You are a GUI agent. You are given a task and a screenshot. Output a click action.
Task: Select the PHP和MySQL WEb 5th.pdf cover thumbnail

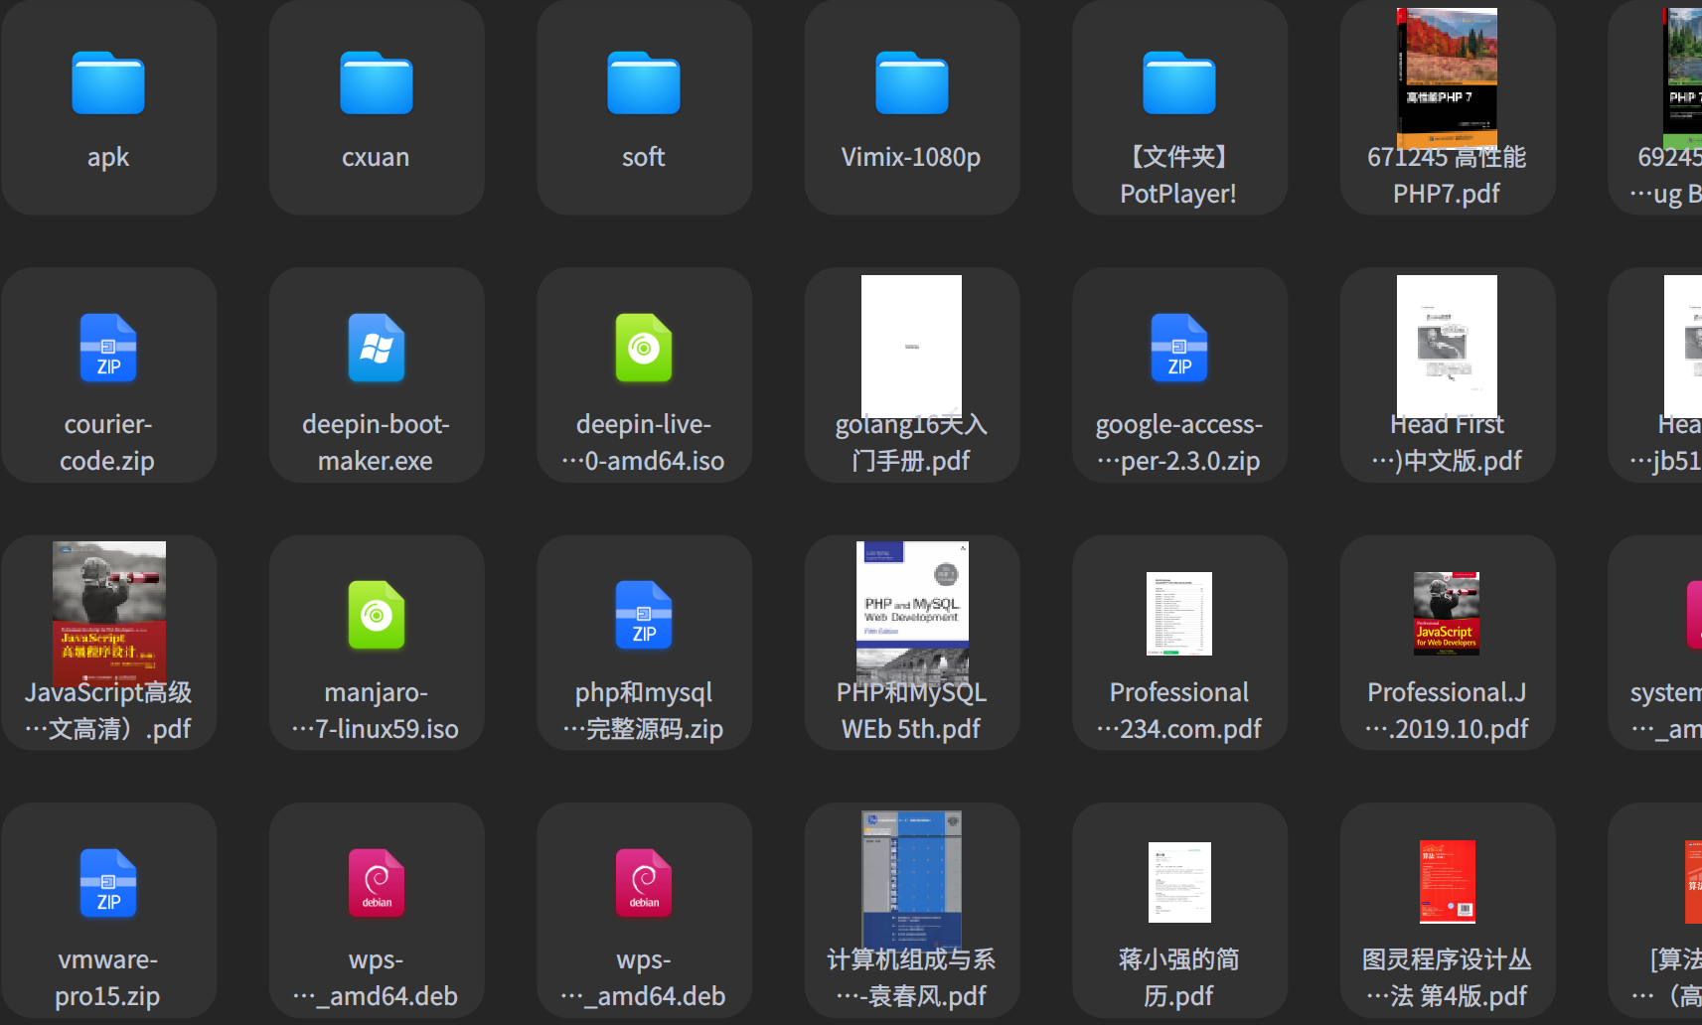(912, 612)
